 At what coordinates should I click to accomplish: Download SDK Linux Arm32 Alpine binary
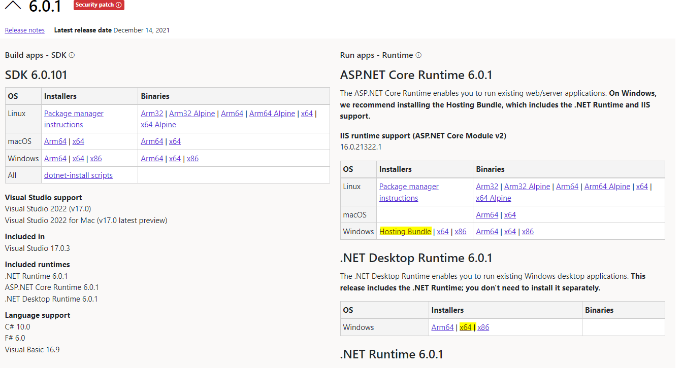click(192, 114)
